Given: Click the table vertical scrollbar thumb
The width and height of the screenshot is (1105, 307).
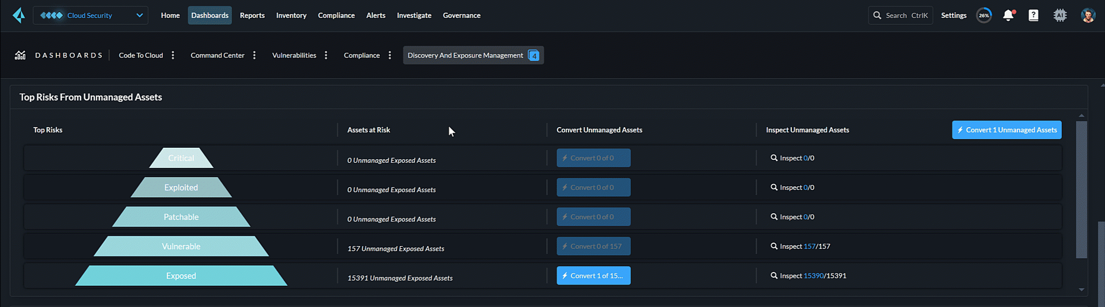Looking at the screenshot, I should (1081, 190).
